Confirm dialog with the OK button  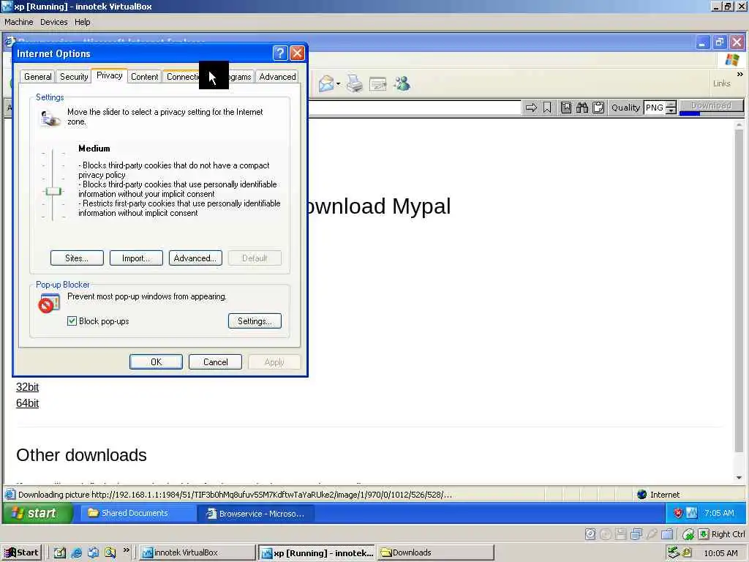point(157,361)
